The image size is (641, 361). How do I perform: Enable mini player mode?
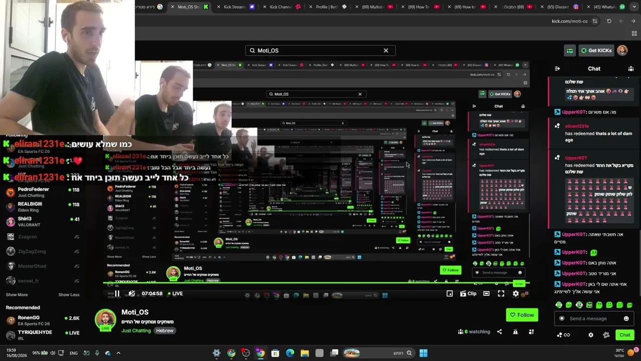tap(450, 294)
